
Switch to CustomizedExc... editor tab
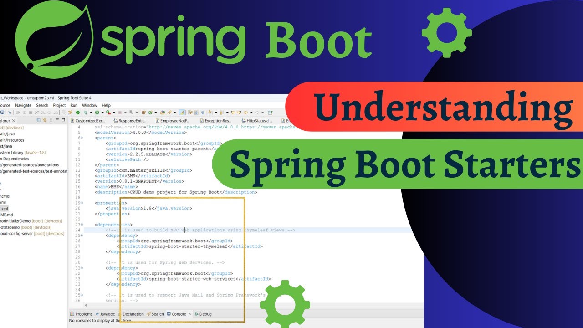[x=88, y=121]
